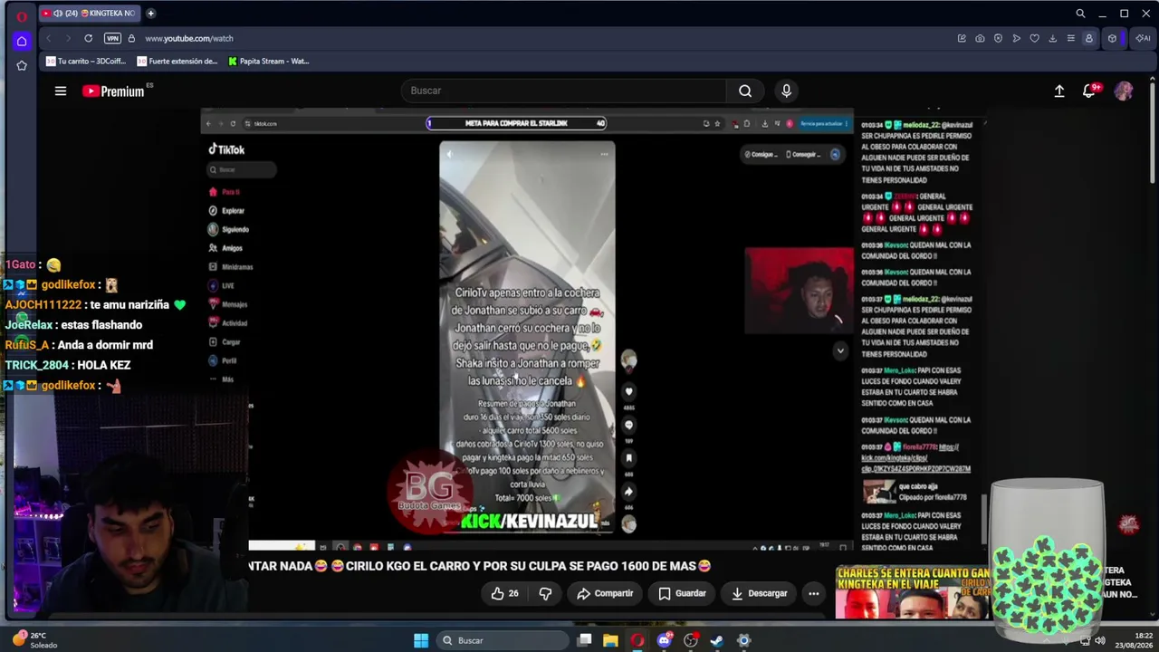Open Discord from the taskbar
1159x652 pixels.
point(665,641)
